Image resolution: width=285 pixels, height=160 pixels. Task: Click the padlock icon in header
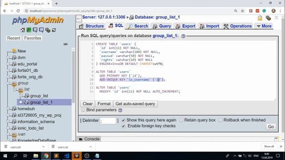point(260,18)
